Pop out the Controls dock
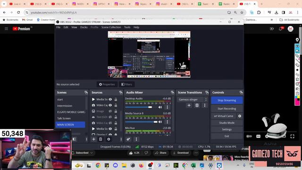302x170 pixels. point(241,93)
